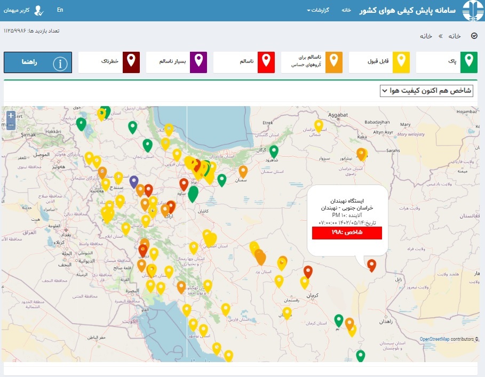Screen dimensions: 485x377
Task: Click the guest user icon
Action: [x=39, y=11]
